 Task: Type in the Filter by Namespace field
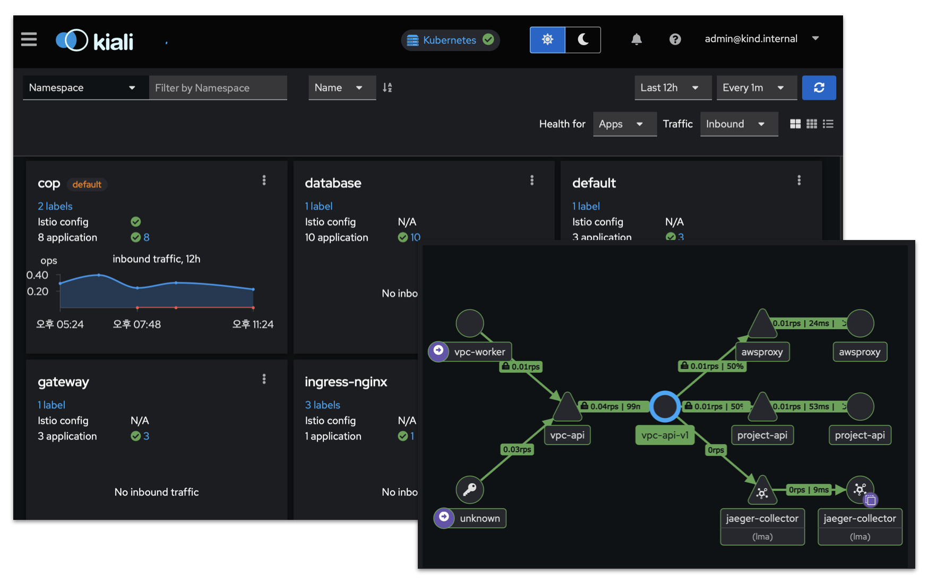(218, 88)
